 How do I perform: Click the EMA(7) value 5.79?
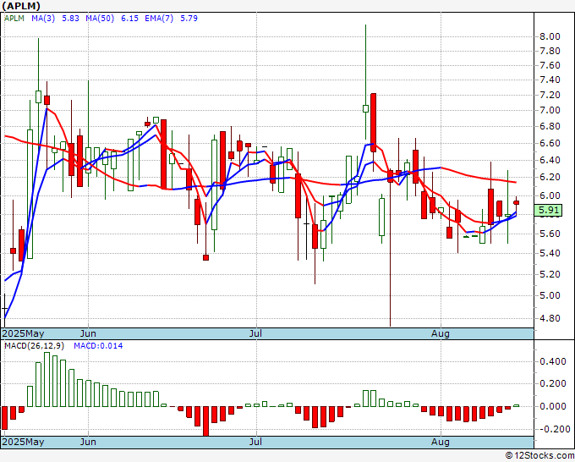(189, 19)
